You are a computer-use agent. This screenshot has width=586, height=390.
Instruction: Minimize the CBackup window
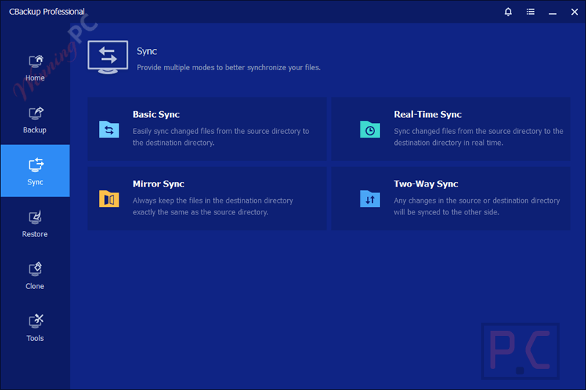pyautogui.click(x=552, y=12)
